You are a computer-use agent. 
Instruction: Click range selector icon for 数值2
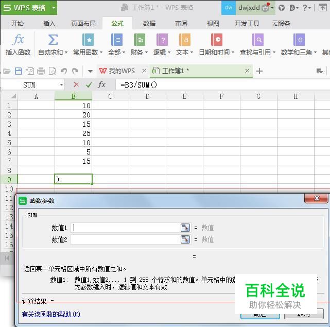click(x=185, y=239)
